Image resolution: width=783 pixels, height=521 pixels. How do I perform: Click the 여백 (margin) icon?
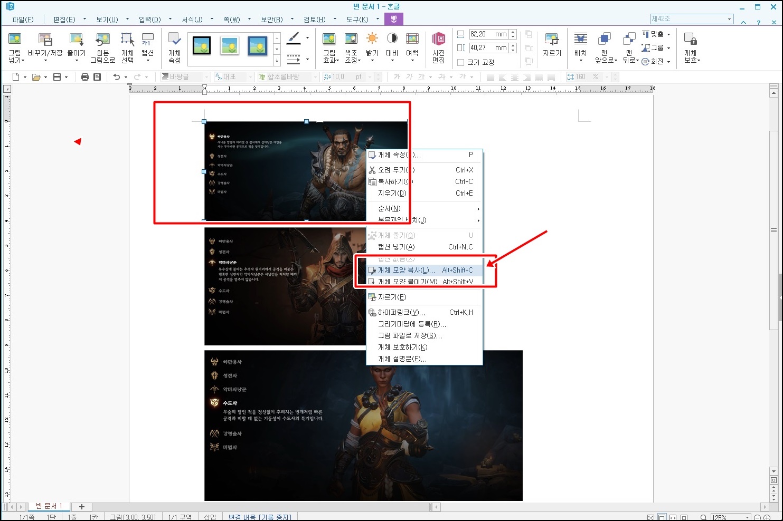412,39
